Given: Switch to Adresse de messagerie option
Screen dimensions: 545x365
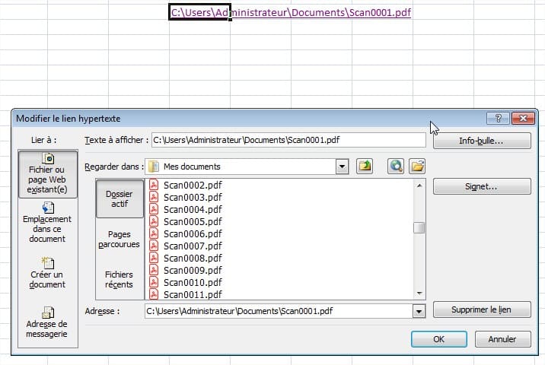Looking at the screenshot, I should [x=48, y=322].
